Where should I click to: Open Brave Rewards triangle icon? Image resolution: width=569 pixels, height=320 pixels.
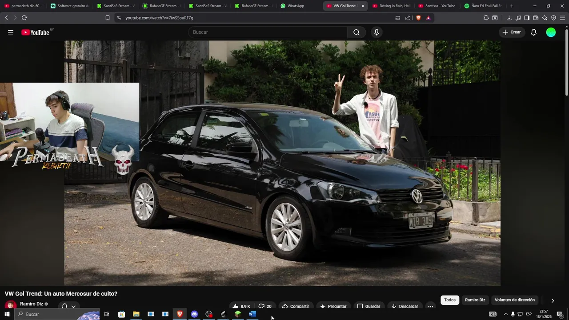point(428,18)
